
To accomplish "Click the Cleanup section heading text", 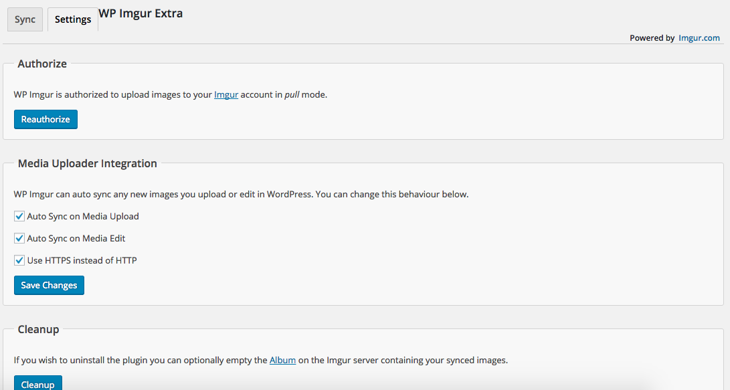I will [x=39, y=330].
